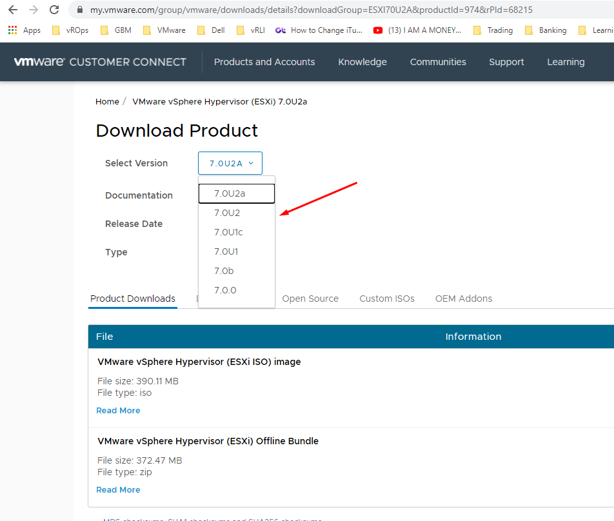Open the Apps grid icon in bookmarks bar
This screenshot has width=614, height=521.
[12, 30]
